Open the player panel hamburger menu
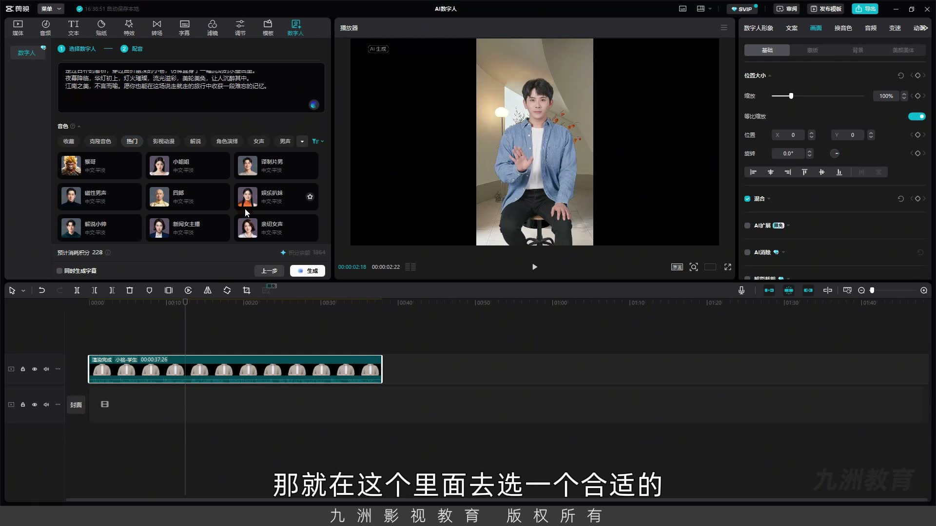936x526 pixels. point(724,28)
